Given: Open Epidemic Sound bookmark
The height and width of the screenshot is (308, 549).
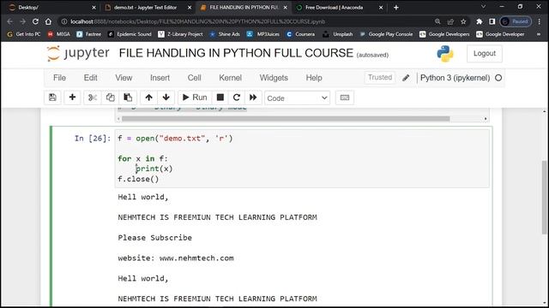Looking at the screenshot, I should click(x=130, y=34).
